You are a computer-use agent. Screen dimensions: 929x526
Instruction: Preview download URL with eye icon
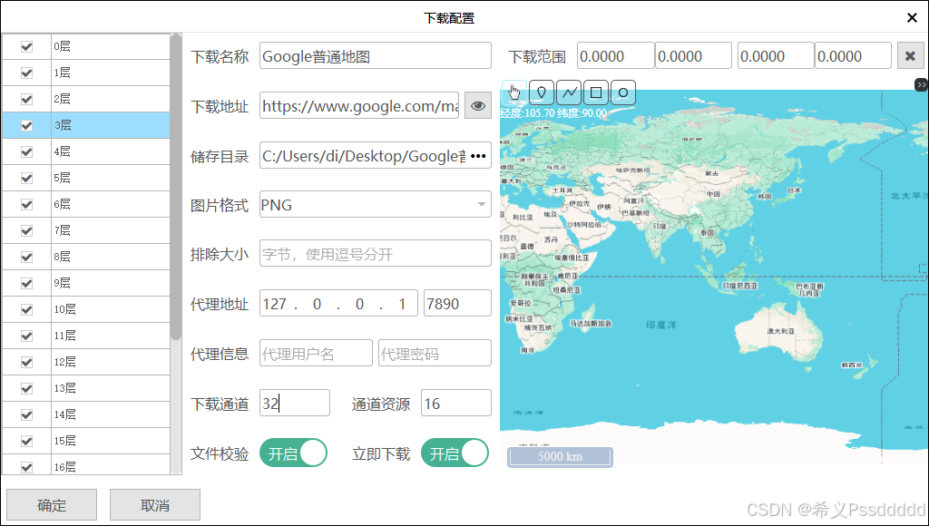477,106
